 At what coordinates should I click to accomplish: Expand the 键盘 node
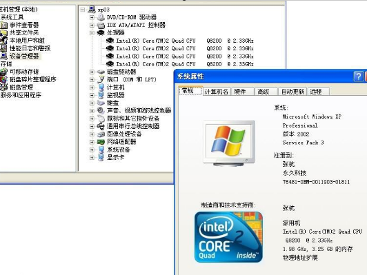(92, 103)
